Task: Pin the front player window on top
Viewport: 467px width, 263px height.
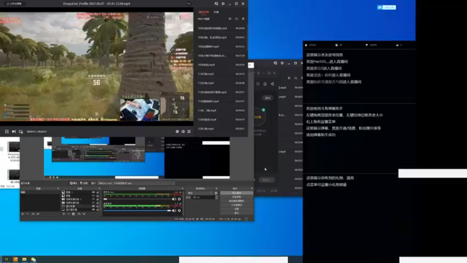Action: coord(223,4)
